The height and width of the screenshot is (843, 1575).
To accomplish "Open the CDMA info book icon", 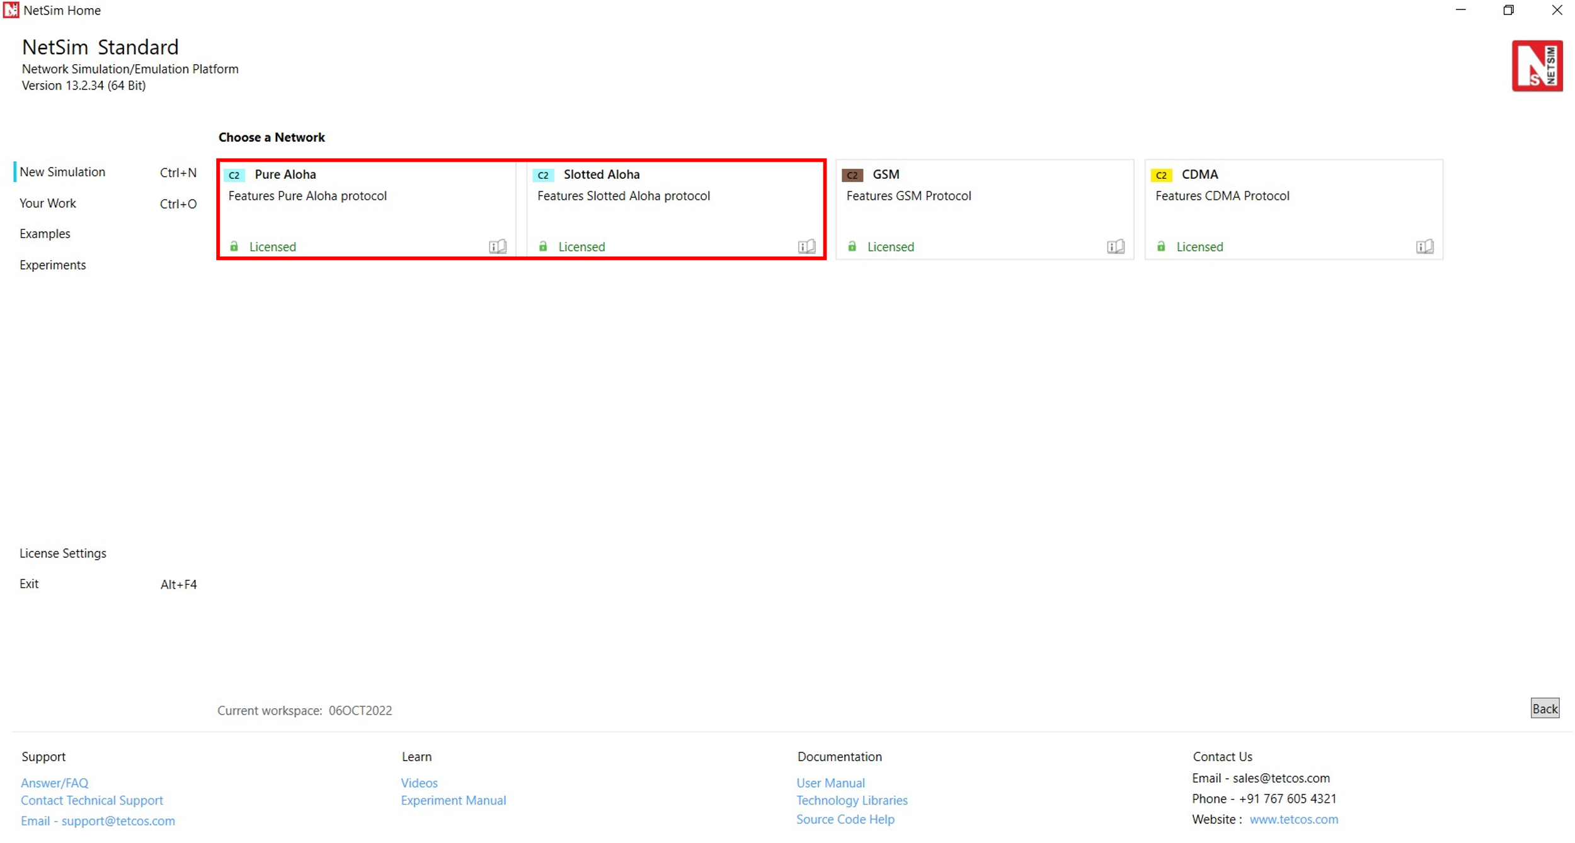I will (1424, 246).
